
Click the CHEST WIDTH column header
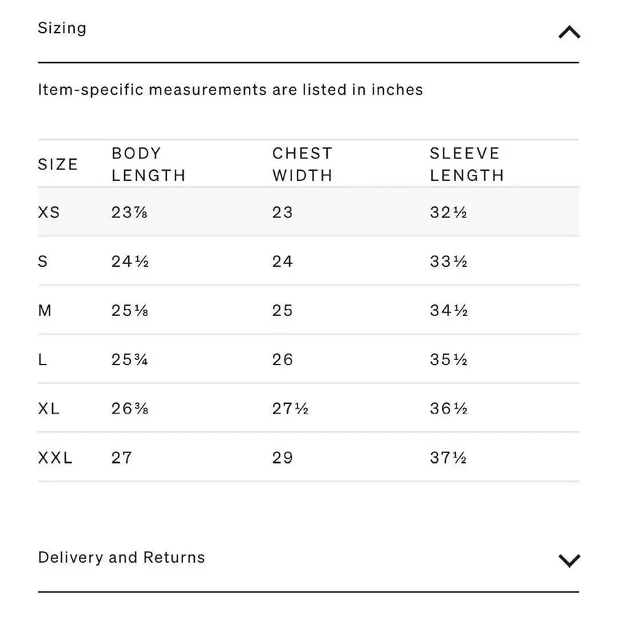pos(302,165)
